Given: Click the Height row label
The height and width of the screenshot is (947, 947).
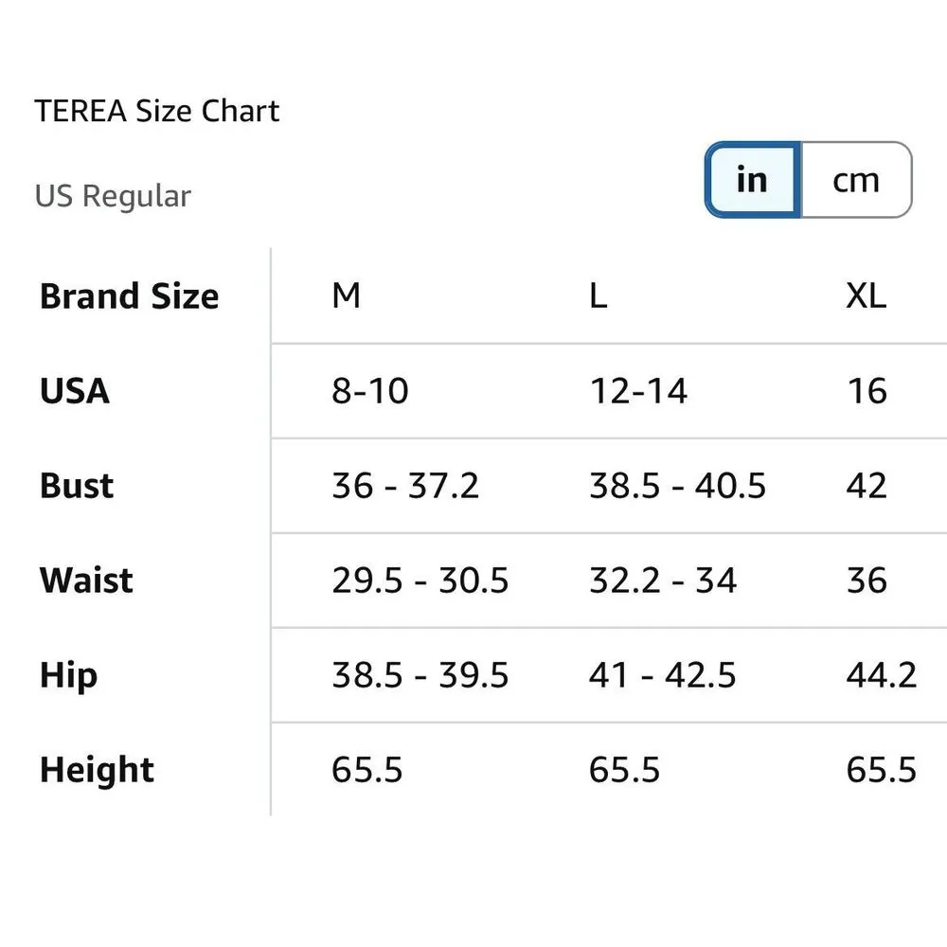Looking at the screenshot, I should [x=97, y=770].
